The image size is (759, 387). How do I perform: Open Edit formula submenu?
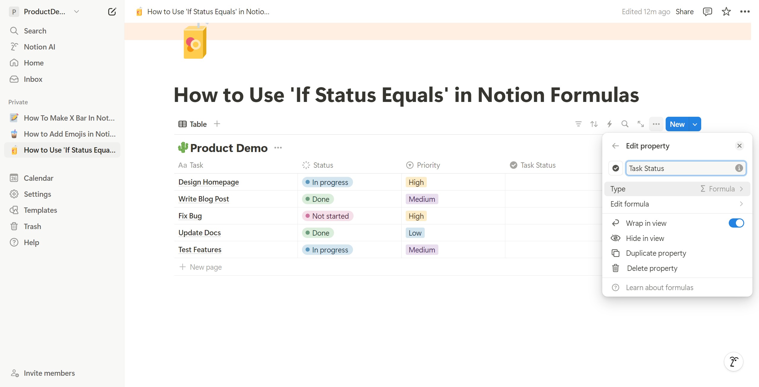[677, 204]
